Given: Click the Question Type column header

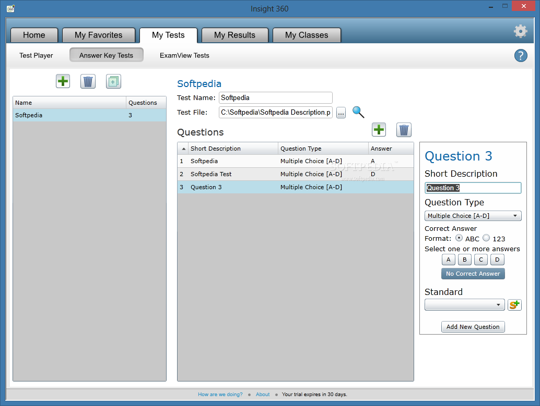Looking at the screenshot, I should tap(323, 149).
